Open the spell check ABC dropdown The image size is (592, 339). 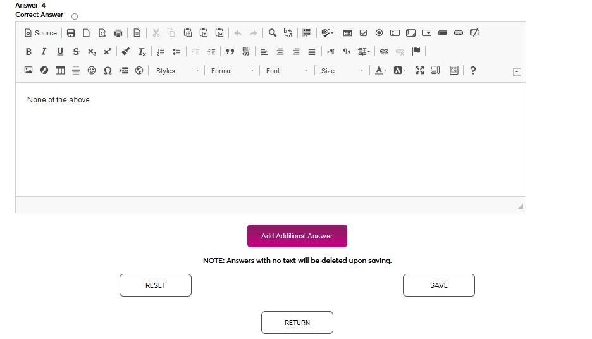point(327,33)
